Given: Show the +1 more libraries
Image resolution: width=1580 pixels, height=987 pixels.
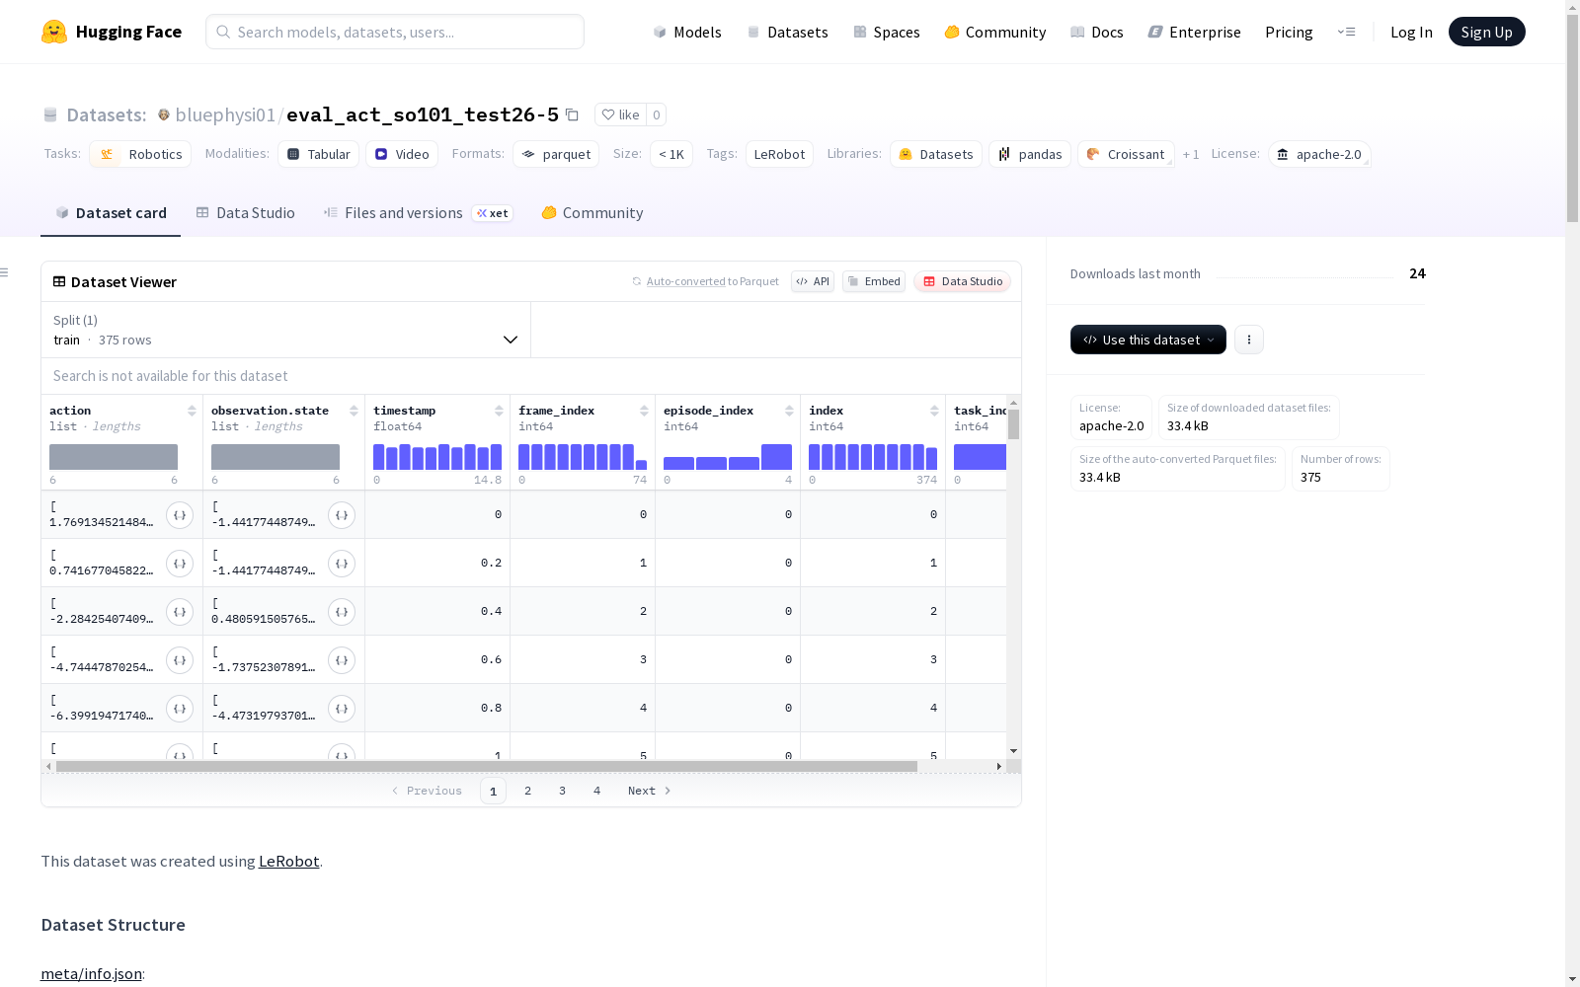Looking at the screenshot, I should point(1191,154).
